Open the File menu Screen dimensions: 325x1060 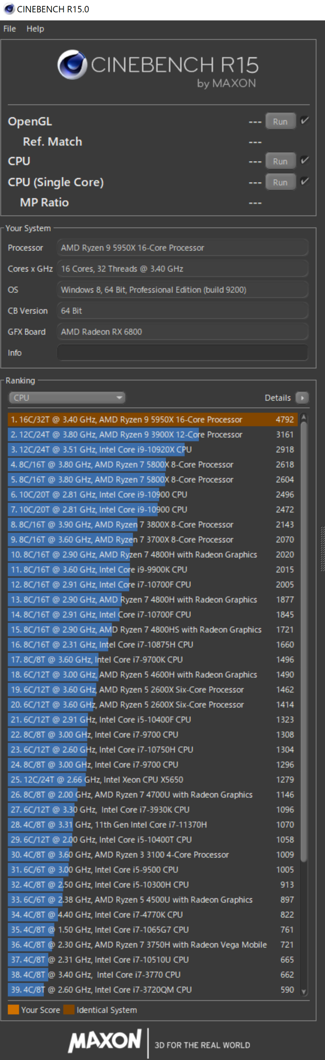[x=9, y=29]
